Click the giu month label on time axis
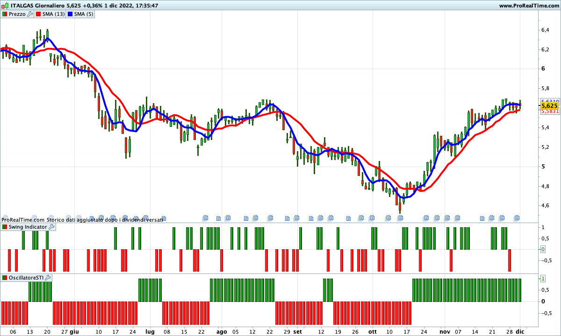This screenshot has height=336, width=561. 74,332
